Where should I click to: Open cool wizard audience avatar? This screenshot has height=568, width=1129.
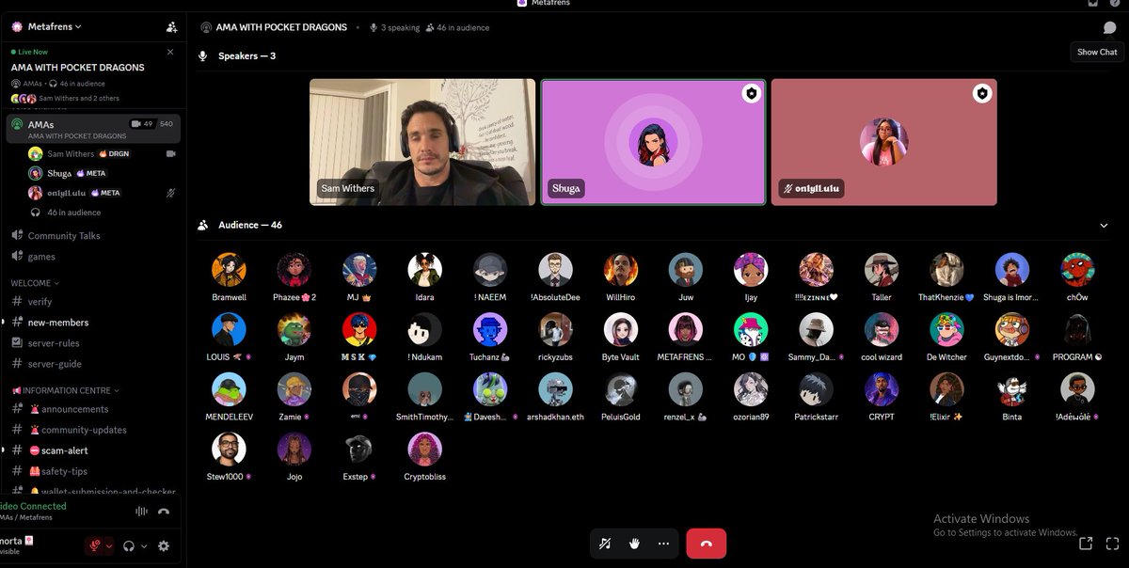[882, 329]
